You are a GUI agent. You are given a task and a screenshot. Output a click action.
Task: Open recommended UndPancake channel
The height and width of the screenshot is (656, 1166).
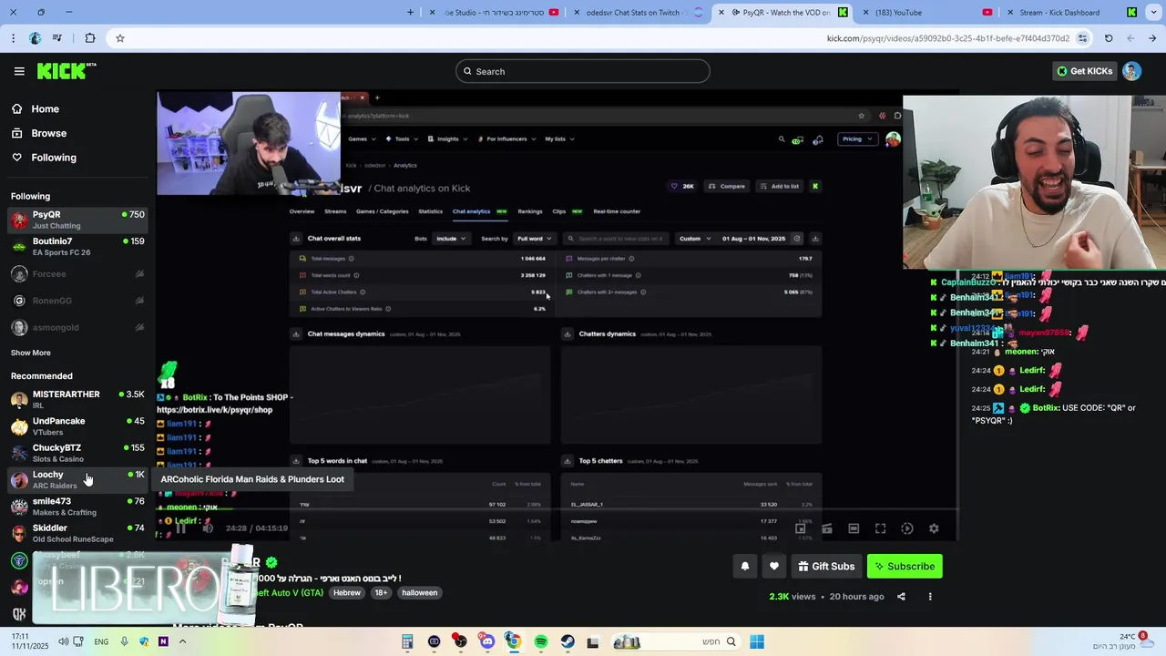pyautogui.click(x=77, y=426)
